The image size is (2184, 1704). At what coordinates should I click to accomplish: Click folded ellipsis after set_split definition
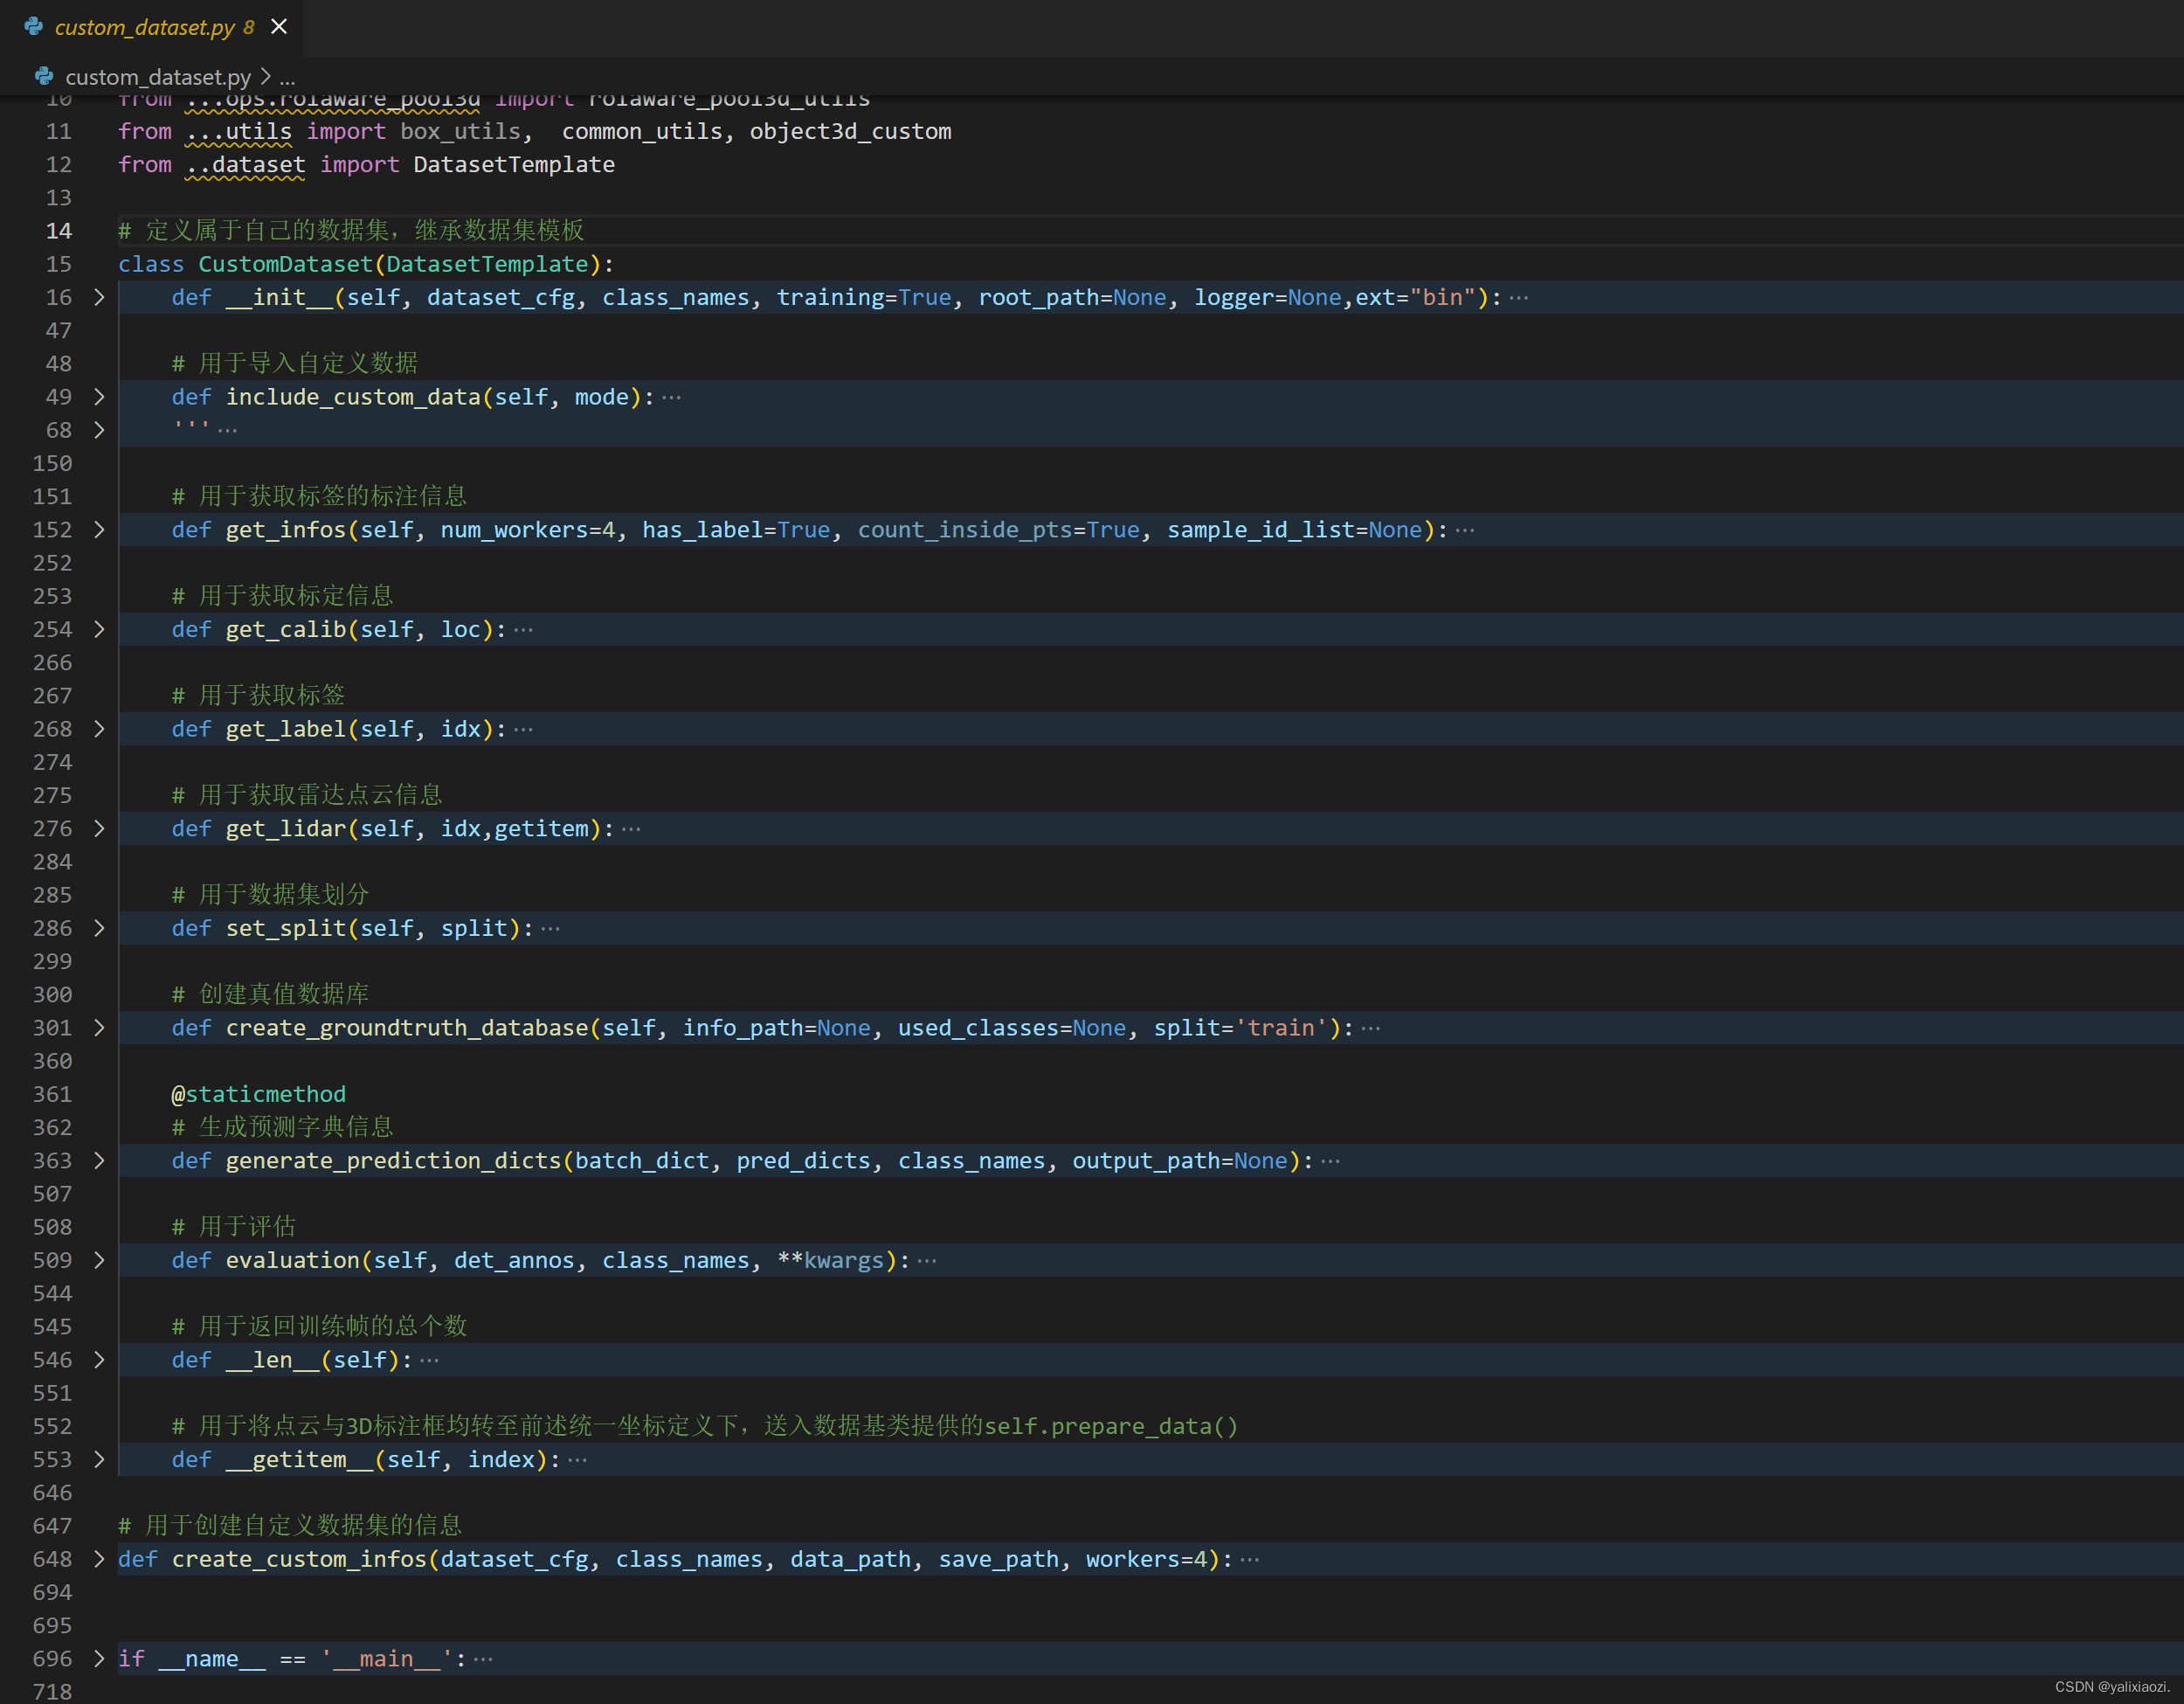(x=550, y=929)
